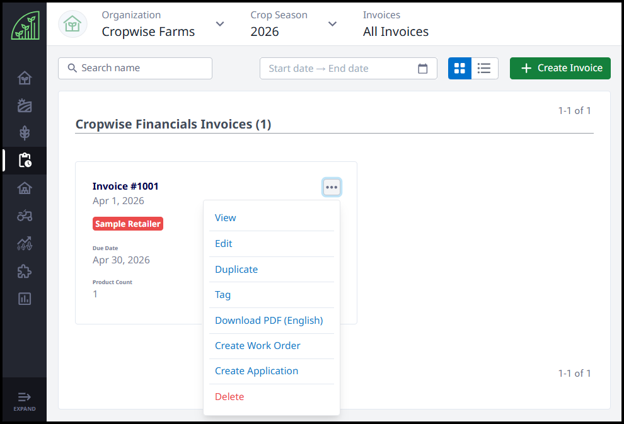This screenshot has width=624, height=424.
Task: Open the Crop Season dropdown chevron
Action: tap(332, 24)
